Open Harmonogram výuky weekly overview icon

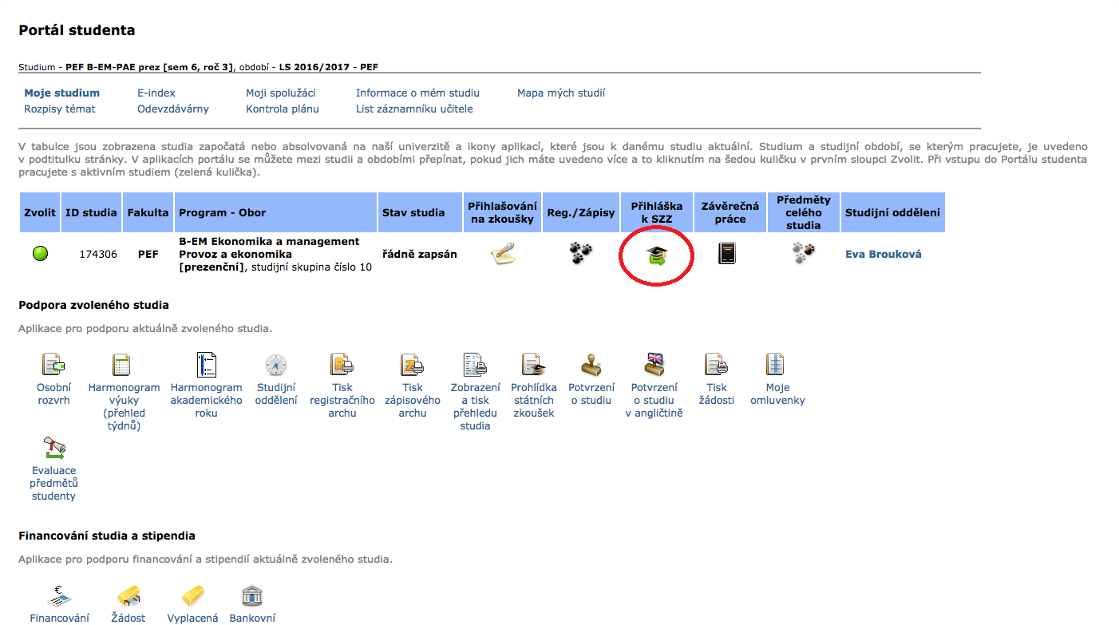click(123, 365)
